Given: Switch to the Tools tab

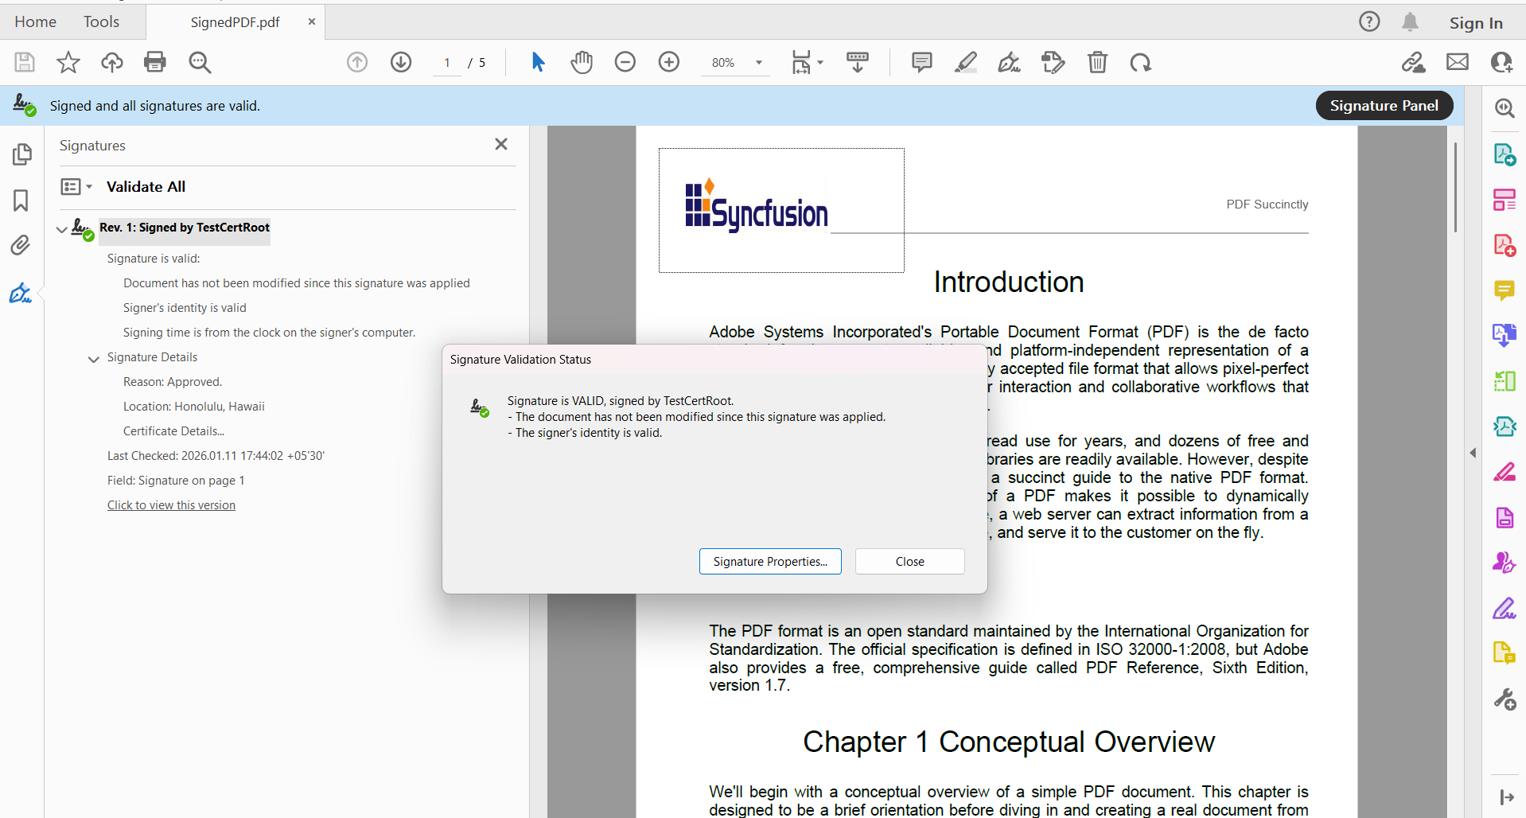Looking at the screenshot, I should [101, 21].
